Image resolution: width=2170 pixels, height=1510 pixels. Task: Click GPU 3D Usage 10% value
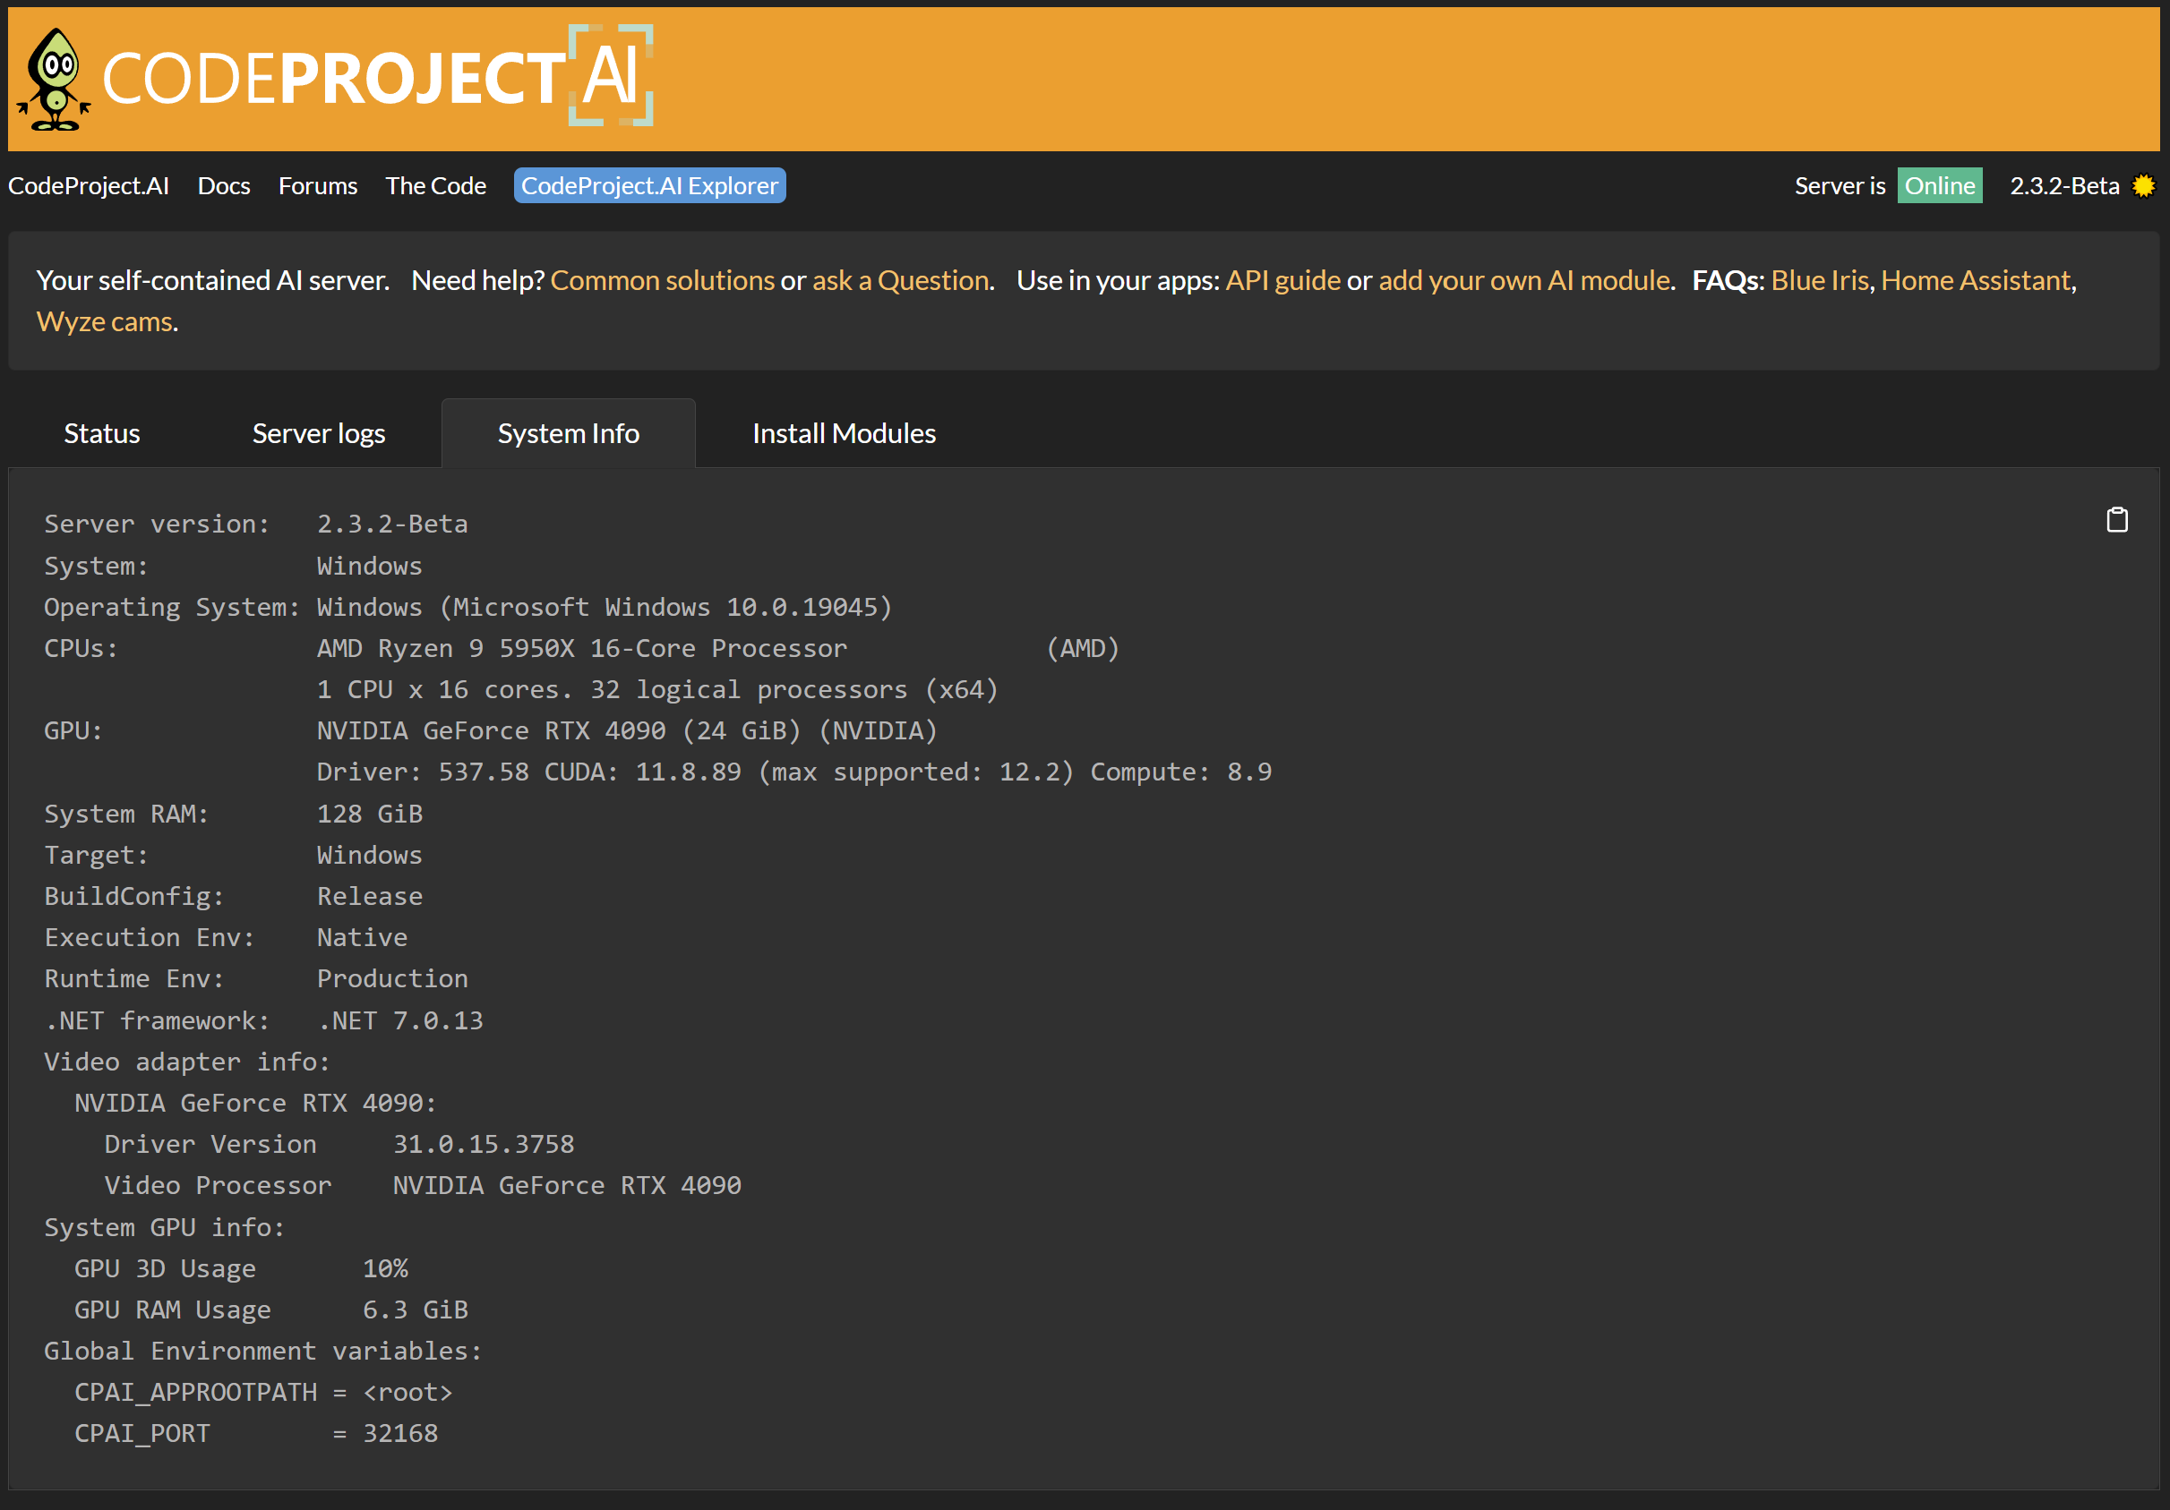(386, 1269)
